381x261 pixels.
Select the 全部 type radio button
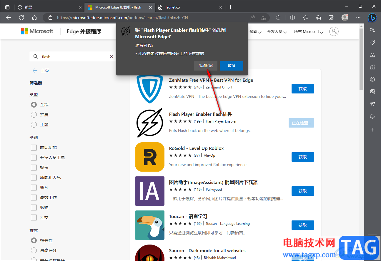pyautogui.click(x=34, y=105)
